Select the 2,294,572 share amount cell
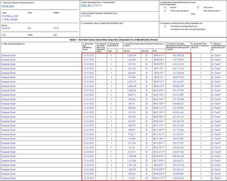 [x=132, y=82]
